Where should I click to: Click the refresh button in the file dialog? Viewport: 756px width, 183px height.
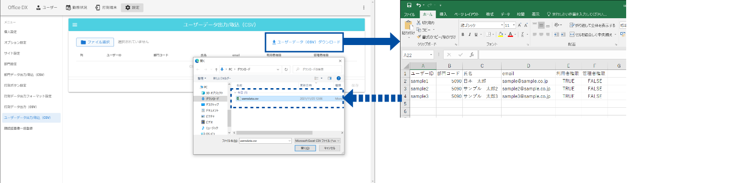click(286, 69)
